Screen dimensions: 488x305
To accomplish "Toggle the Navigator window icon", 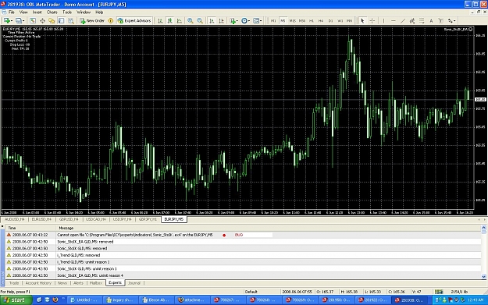I will point(52,20).
